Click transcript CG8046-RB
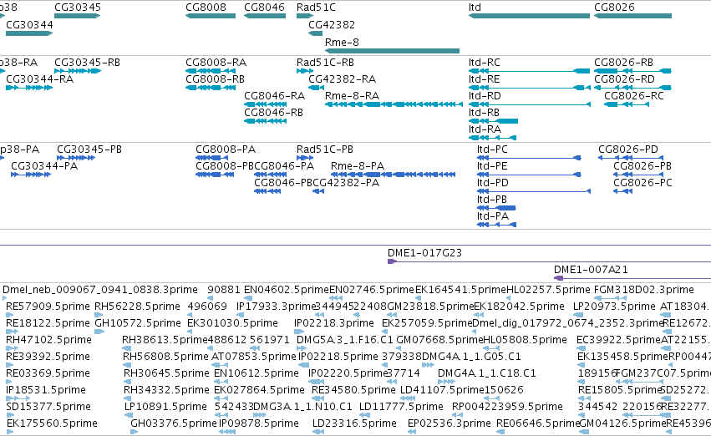The width and height of the screenshot is (711, 436). click(265, 121)
